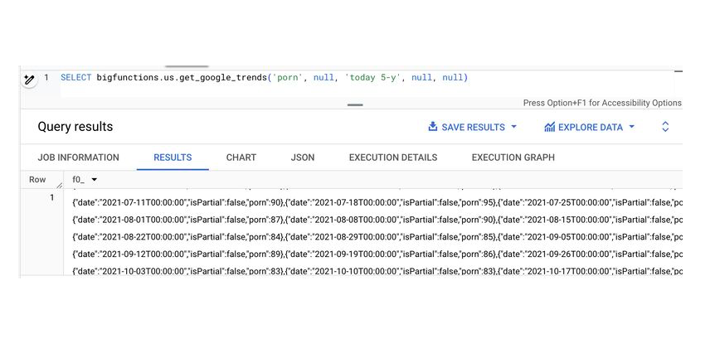Click the row number 1 cell
720x344 pixels.
(52, 197)
